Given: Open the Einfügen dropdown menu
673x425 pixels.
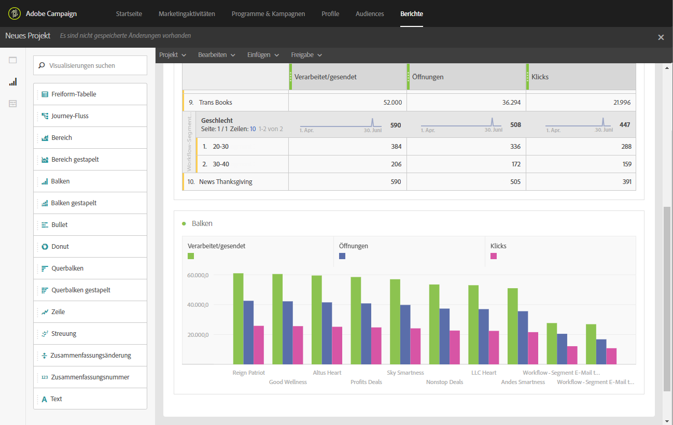Looking at the screenshot, I should 263,55.
